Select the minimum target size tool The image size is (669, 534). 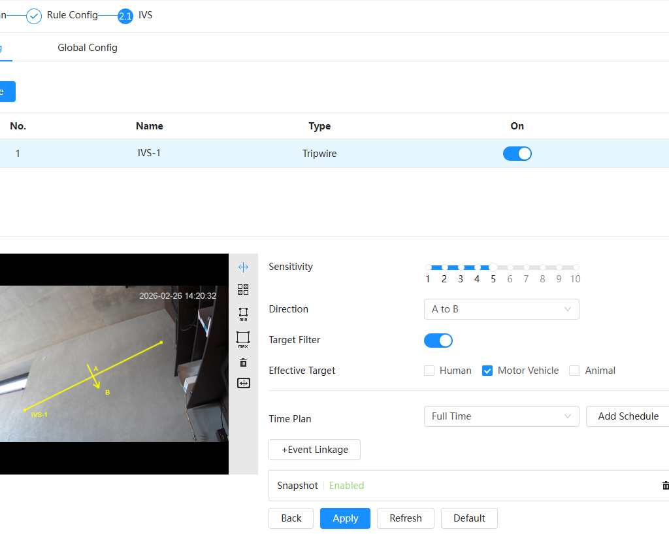243,314
